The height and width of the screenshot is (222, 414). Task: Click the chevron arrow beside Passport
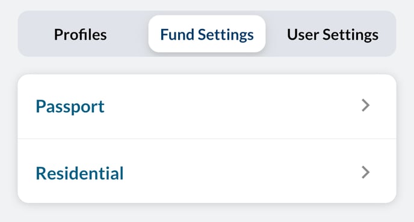[x=365, y=106]
